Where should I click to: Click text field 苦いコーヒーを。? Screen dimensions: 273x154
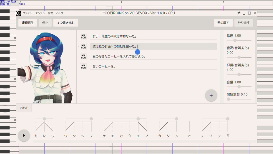153,66
